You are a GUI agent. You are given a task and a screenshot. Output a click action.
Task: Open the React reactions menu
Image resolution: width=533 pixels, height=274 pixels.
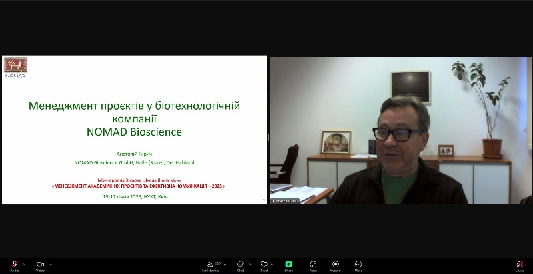(264, 266)
